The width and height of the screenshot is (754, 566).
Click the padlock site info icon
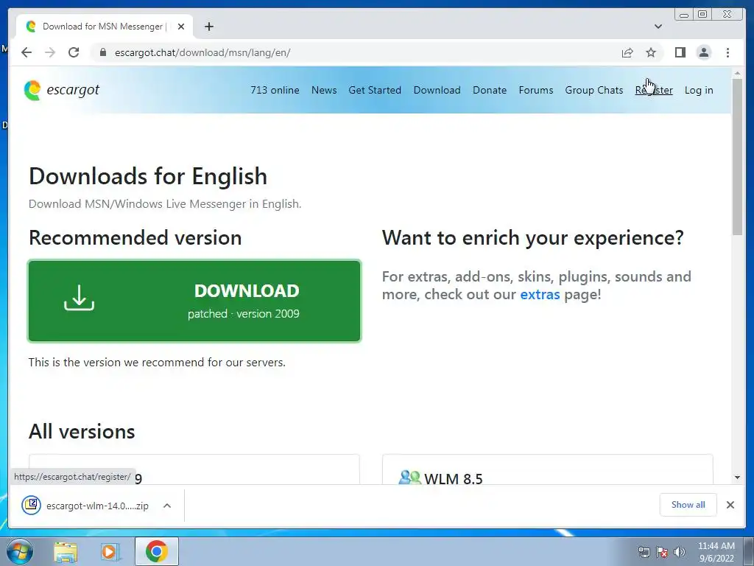point(102,52)
